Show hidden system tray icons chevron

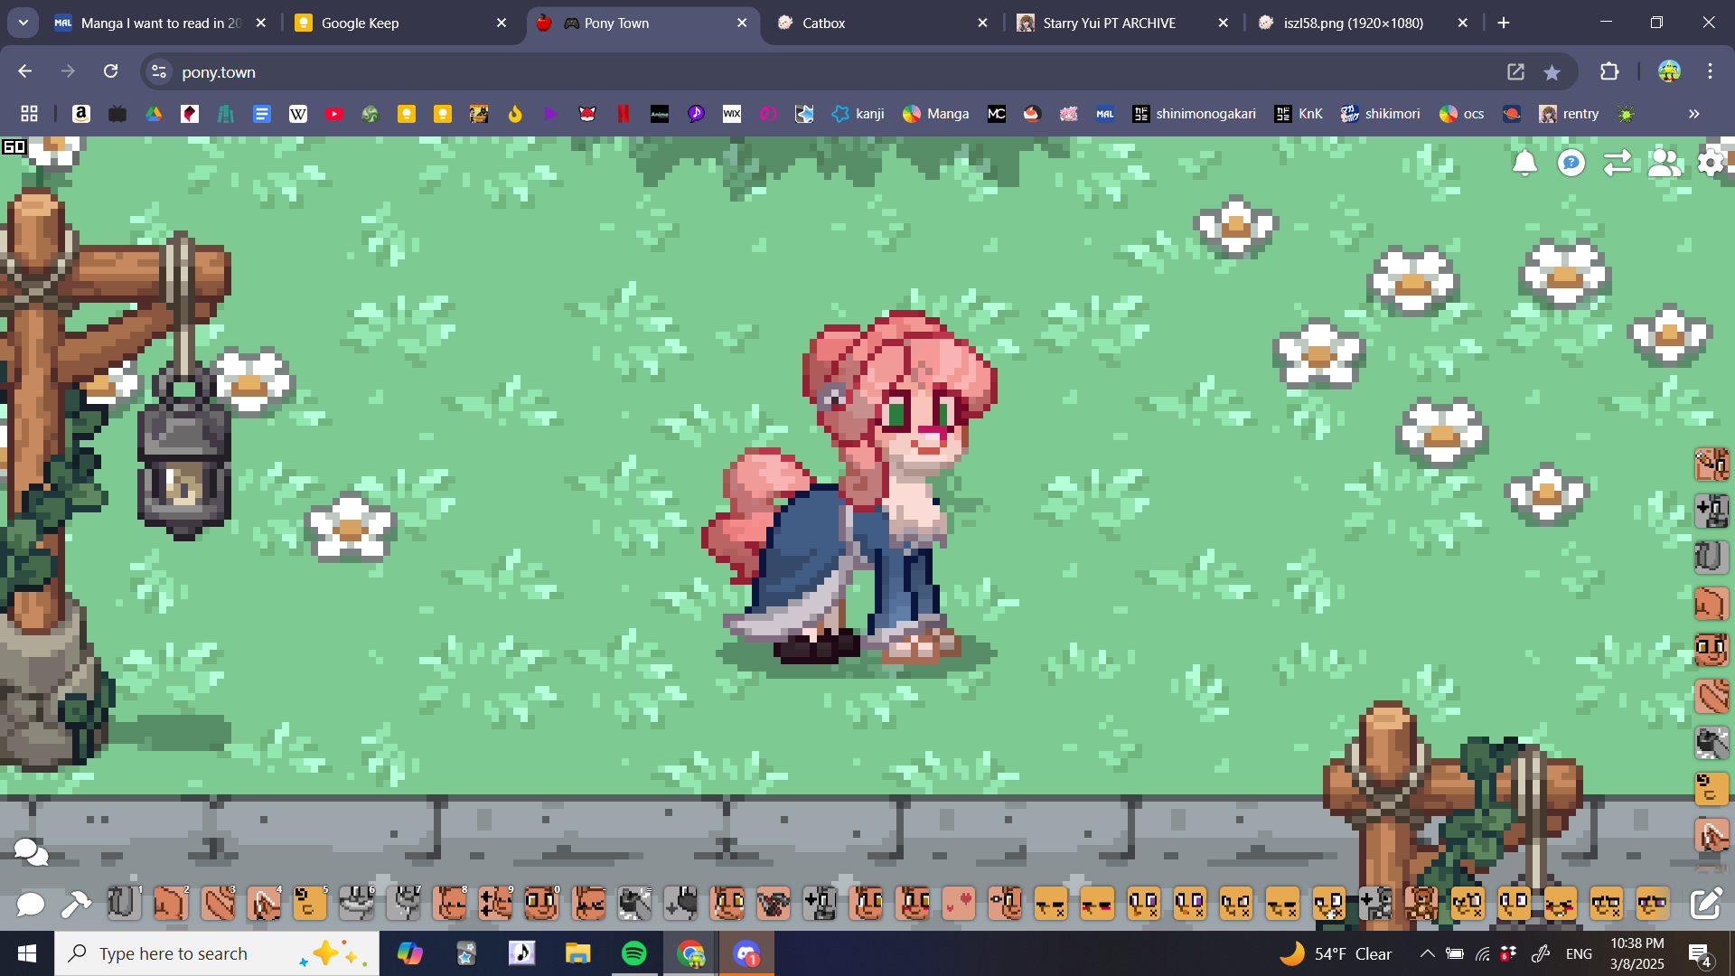[x=1427, y=953]
